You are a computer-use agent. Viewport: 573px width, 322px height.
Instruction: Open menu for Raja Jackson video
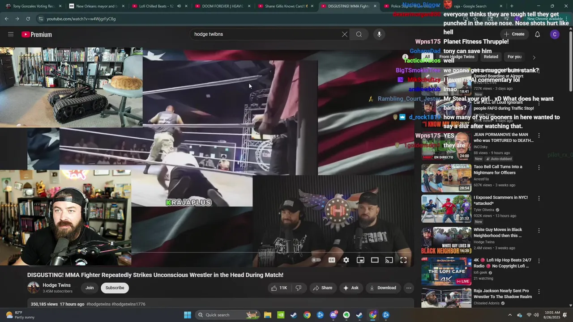(539, 292)
